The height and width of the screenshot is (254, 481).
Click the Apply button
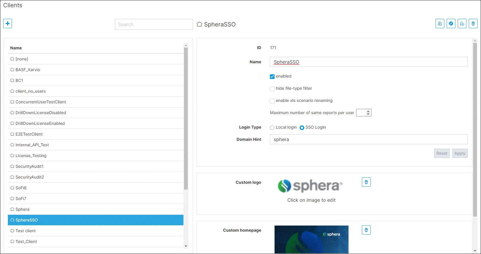coord(460,153)
